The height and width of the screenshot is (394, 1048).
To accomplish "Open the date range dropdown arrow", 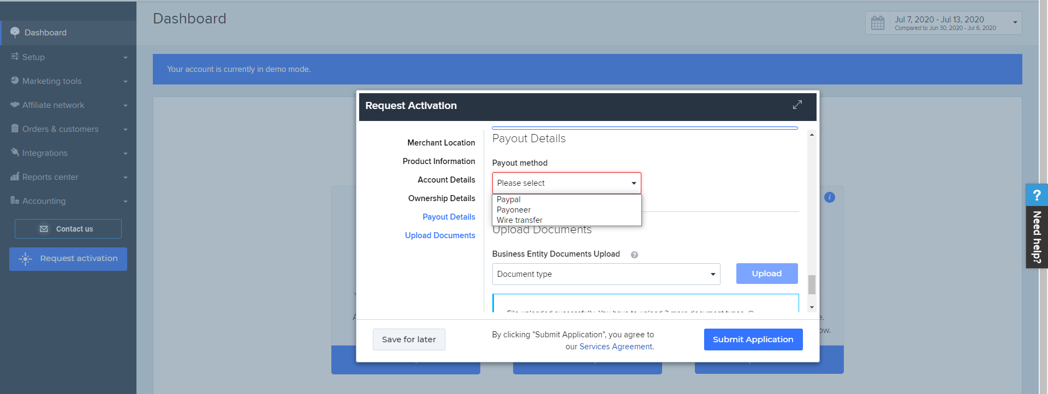I will click(1015, 22).
